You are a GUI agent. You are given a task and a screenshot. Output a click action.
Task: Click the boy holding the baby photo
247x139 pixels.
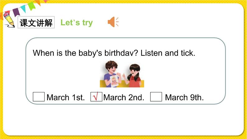(x=111, y=74)
